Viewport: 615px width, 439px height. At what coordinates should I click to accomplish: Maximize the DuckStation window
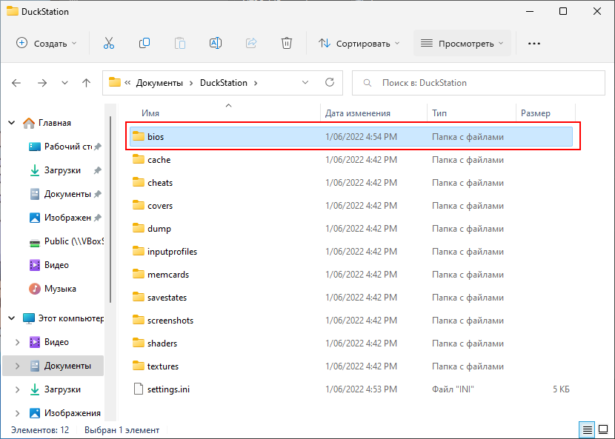click(563, 11)
